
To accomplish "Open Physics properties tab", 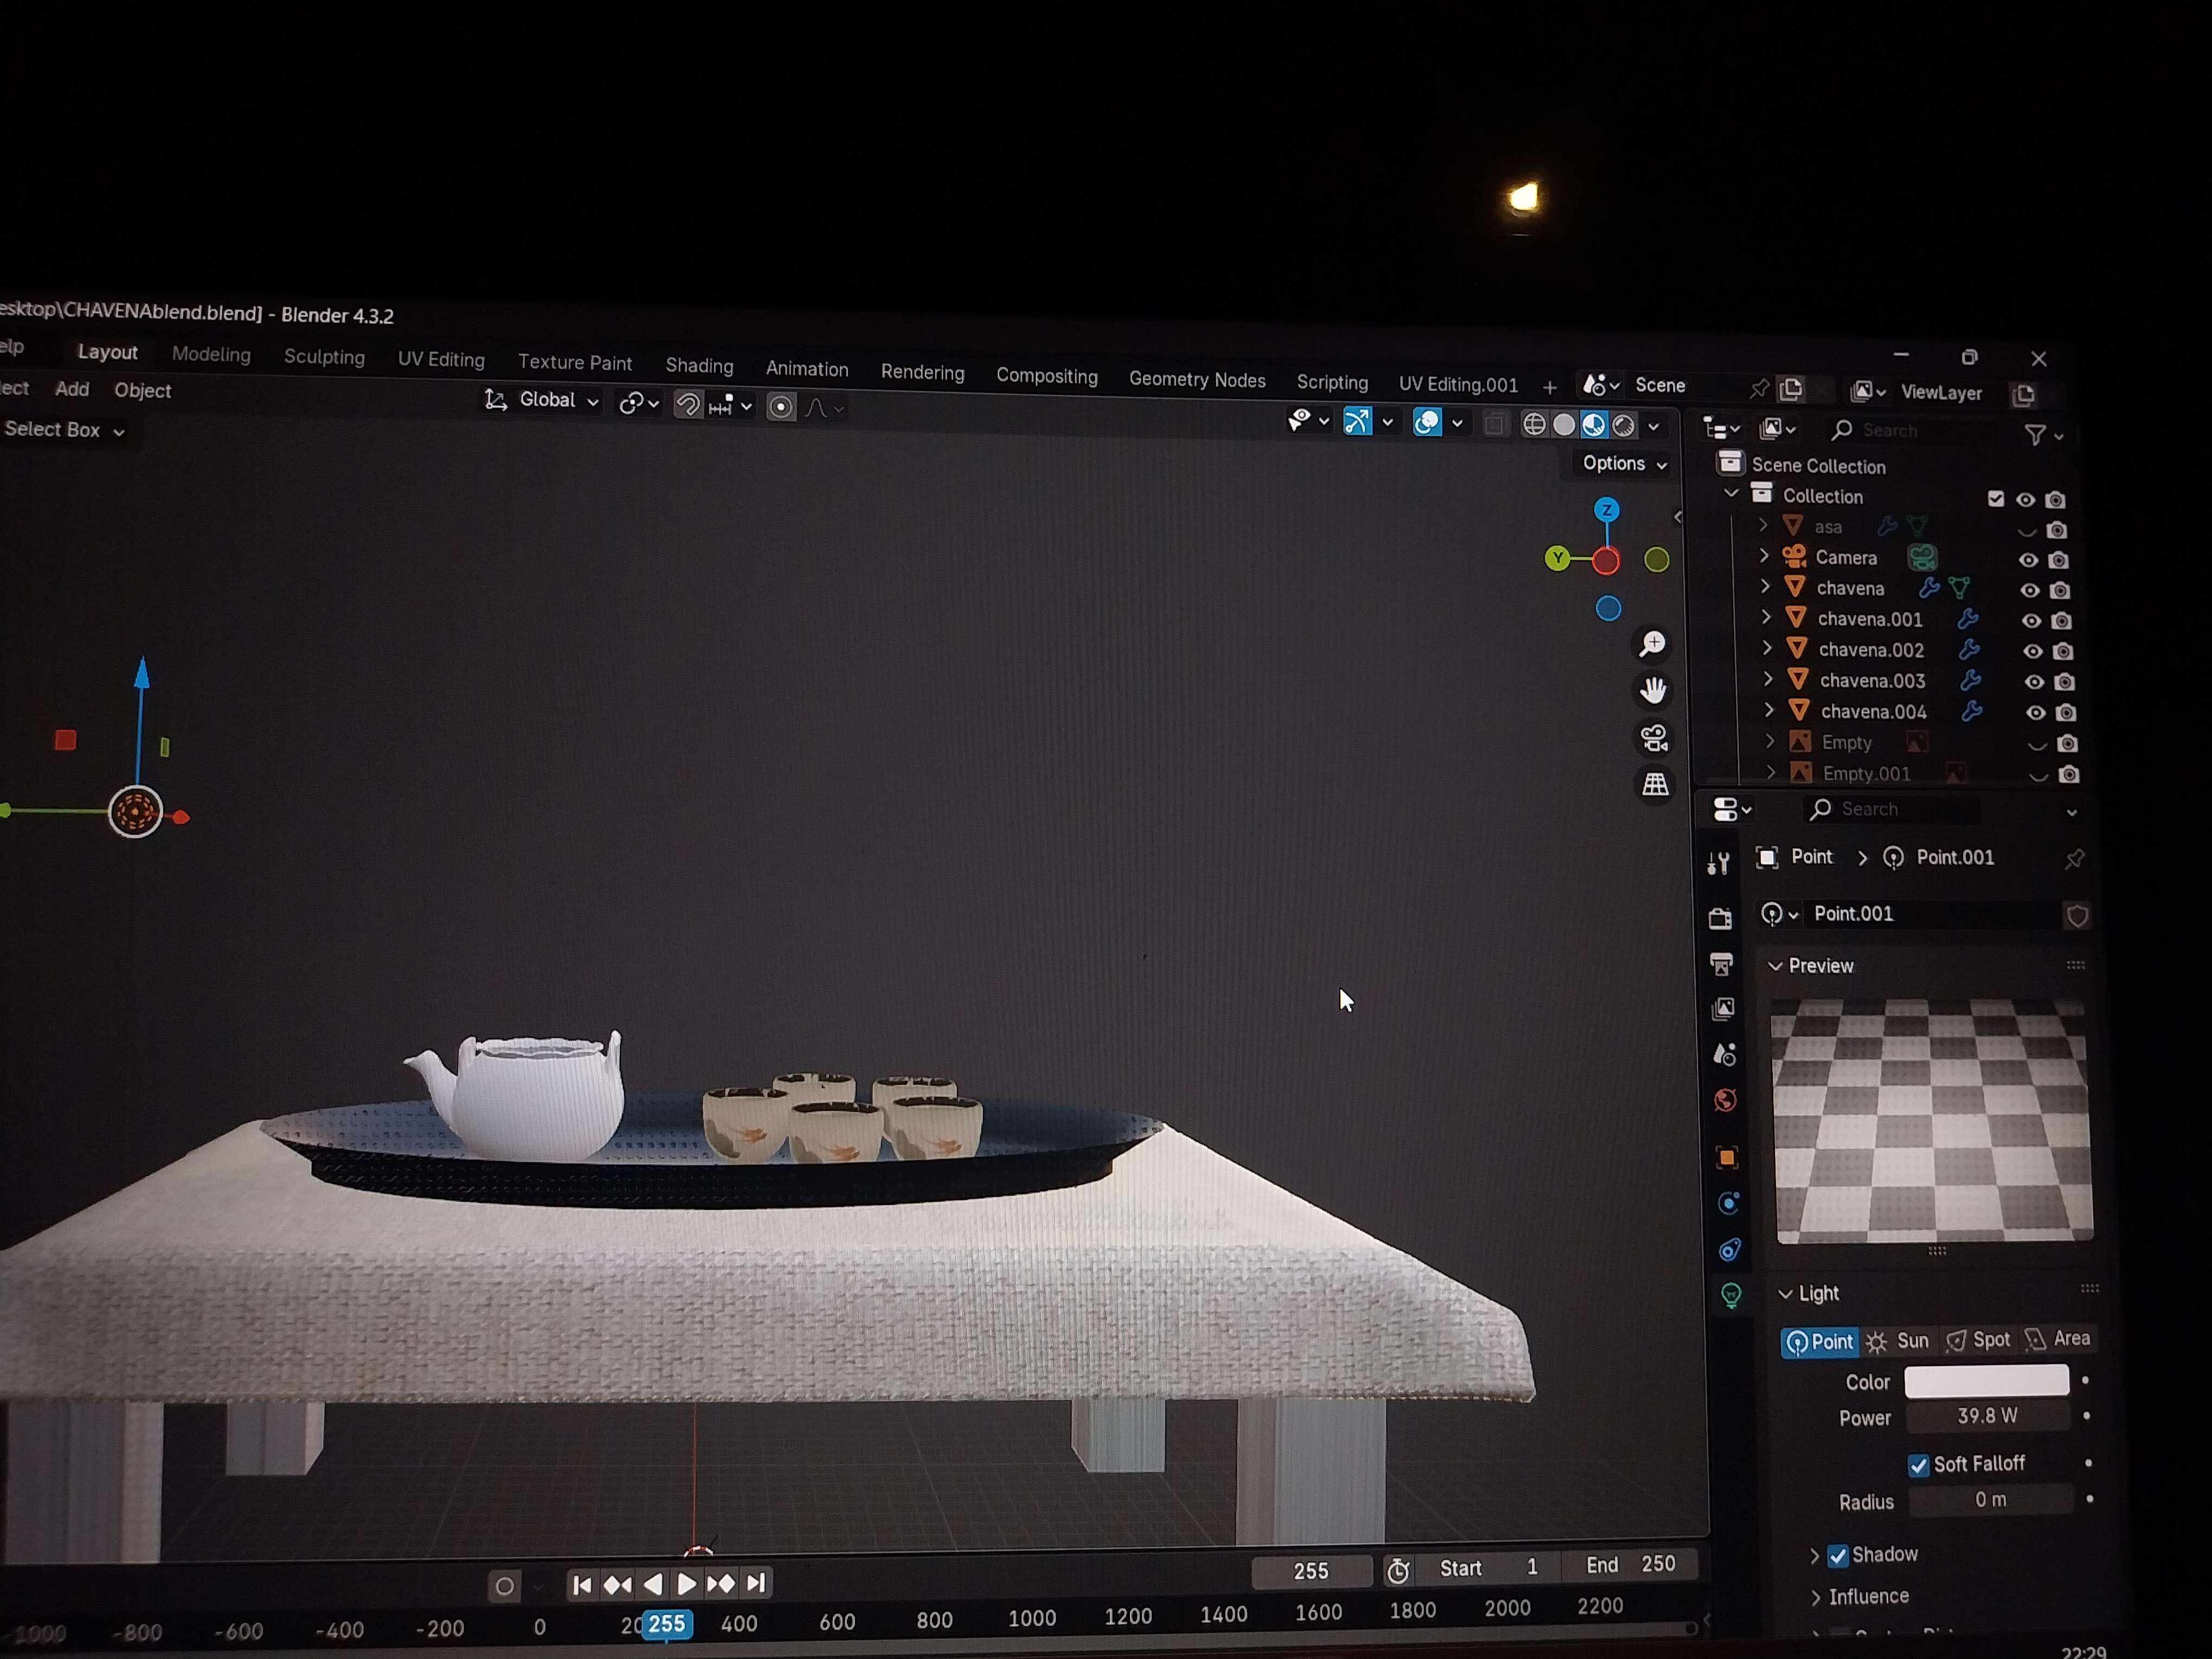I will 1728,1203.
